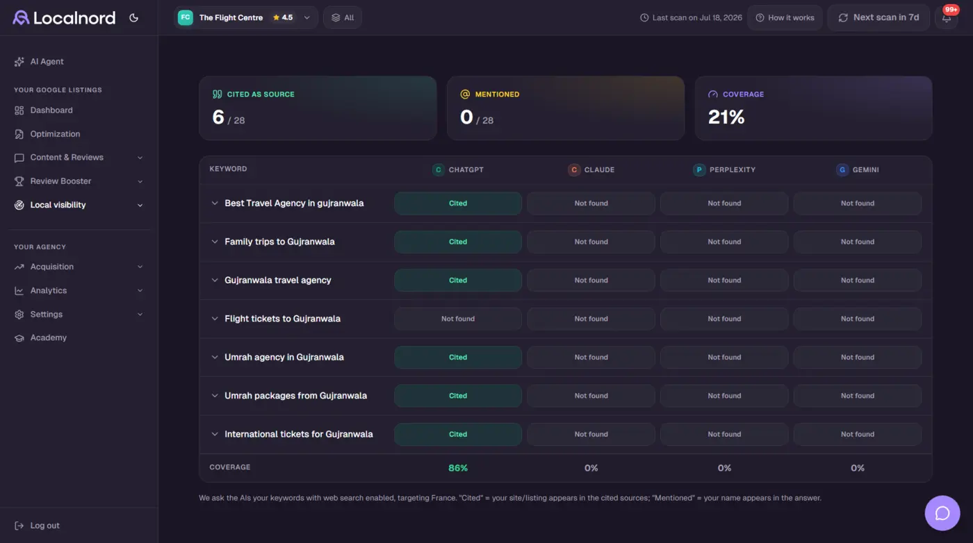Click the Cited as Source quote icon
The width and height of the screenshot is (973, 543).
217,94
